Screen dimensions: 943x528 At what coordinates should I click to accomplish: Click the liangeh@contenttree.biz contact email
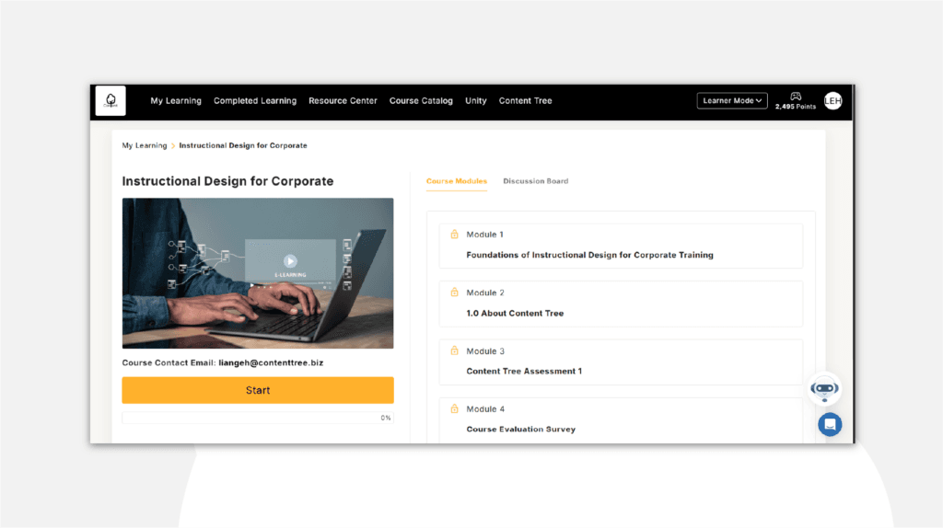pyautogui.click(x=271, y=362)
